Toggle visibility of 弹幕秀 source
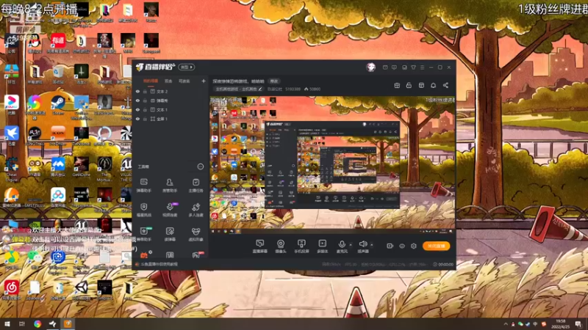Screen dimensions: 588x330 pos(137,100)
